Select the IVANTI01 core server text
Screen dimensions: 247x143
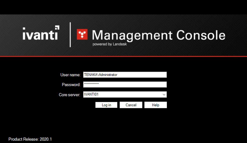coord(91,94)
